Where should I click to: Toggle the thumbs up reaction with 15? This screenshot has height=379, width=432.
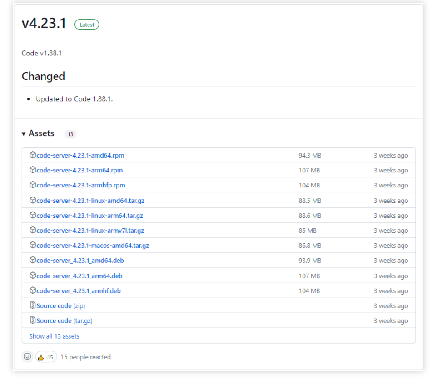coord(45,357)
